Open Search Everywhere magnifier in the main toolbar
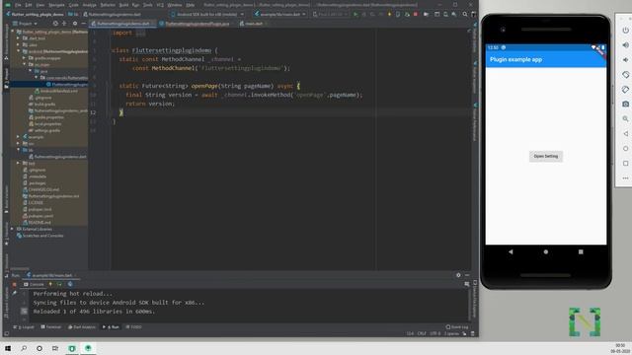632x355 pixels. pyautogui.click(x=465, y=14)
